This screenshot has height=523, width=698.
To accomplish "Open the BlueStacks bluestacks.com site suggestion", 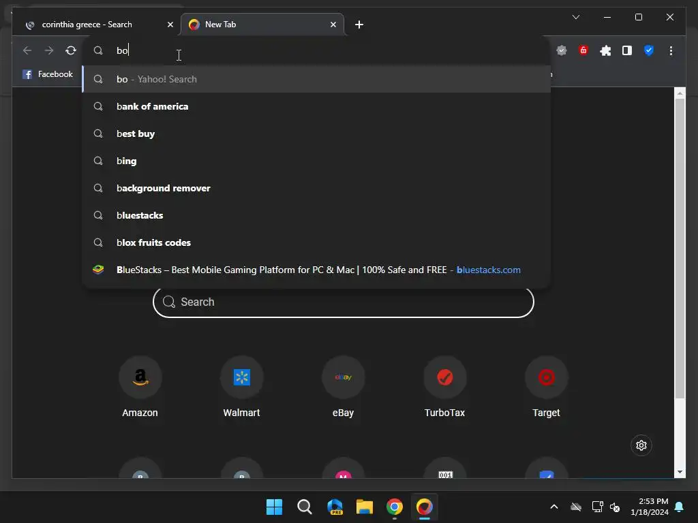I will tap(316, 270).
